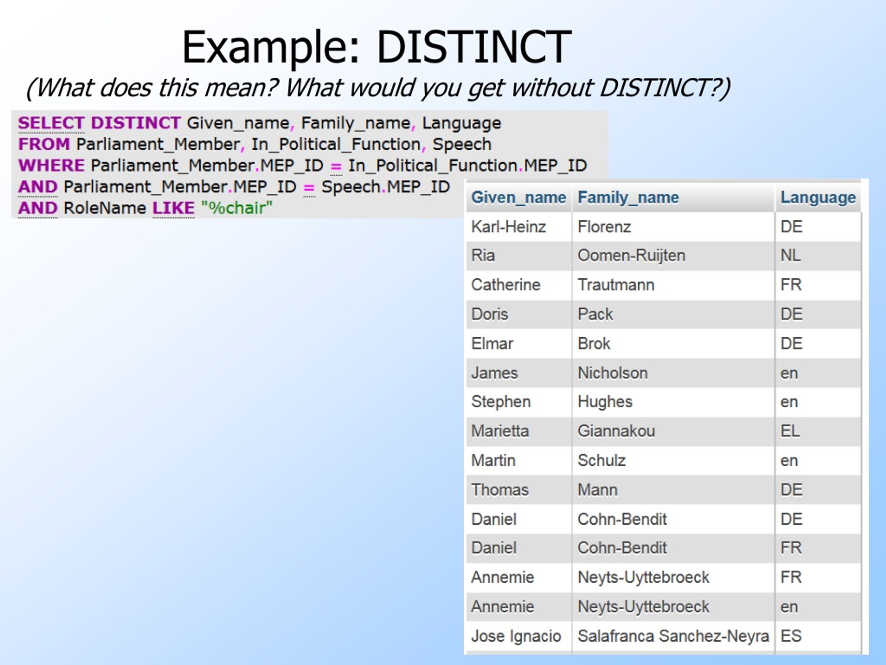
Task: Select the Doris cell
Action: [519, 314]
